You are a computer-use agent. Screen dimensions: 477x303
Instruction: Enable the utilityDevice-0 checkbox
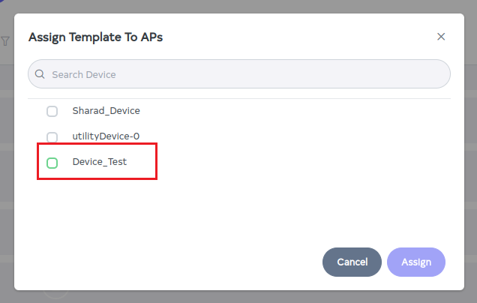(52, 137)
